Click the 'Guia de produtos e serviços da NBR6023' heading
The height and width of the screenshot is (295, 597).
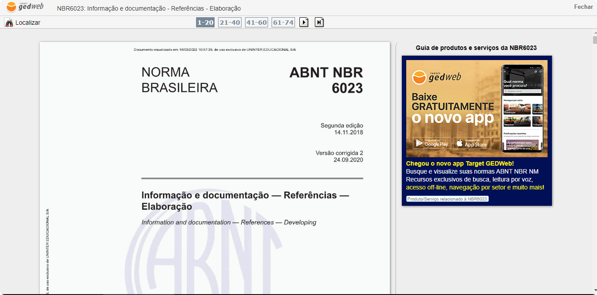click(476, 48)
